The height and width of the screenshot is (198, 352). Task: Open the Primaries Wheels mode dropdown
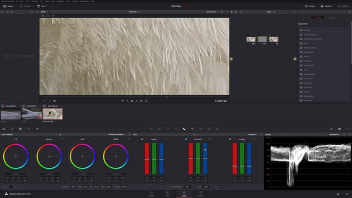[x=117, y=134]
